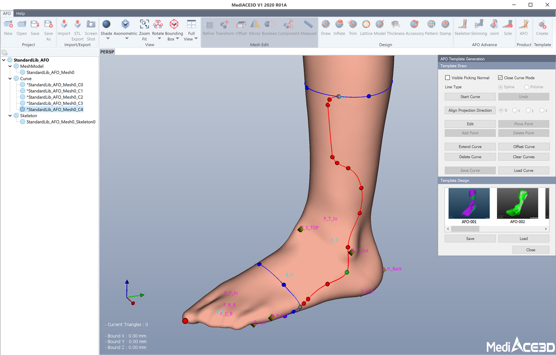Import a file with Import icon
The width and height of the screenshot is (556, 355).
(64, 25)
